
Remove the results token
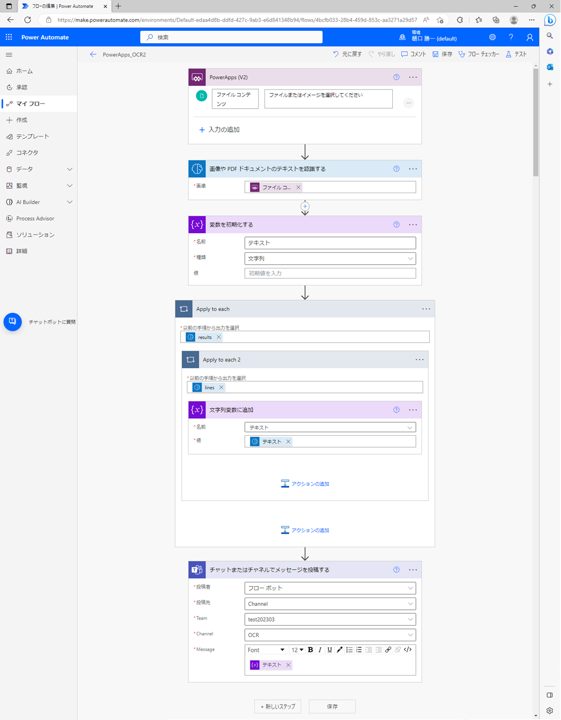click(x=219, y=337)
